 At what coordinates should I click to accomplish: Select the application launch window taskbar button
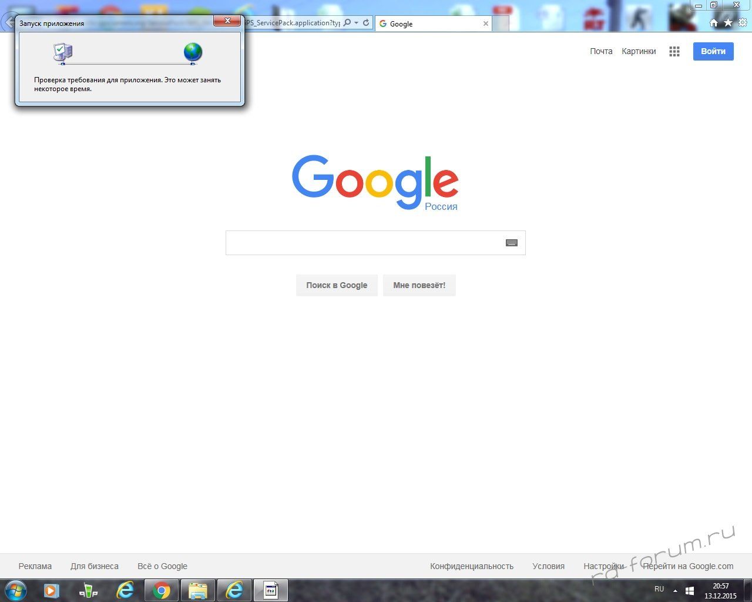point(271,590)
